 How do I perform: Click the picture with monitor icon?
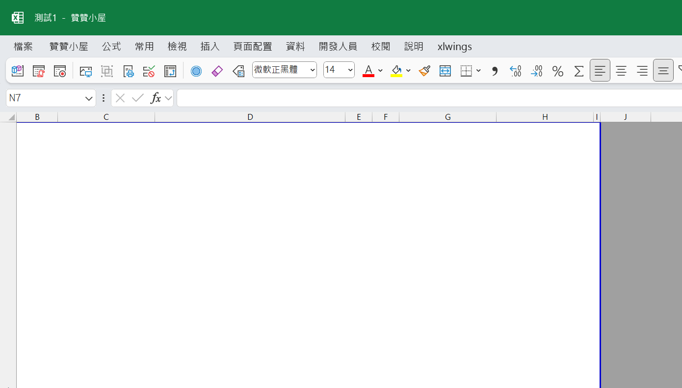pos(86,71)
